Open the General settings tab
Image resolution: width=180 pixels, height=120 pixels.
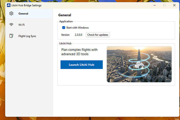coord(29,13)
